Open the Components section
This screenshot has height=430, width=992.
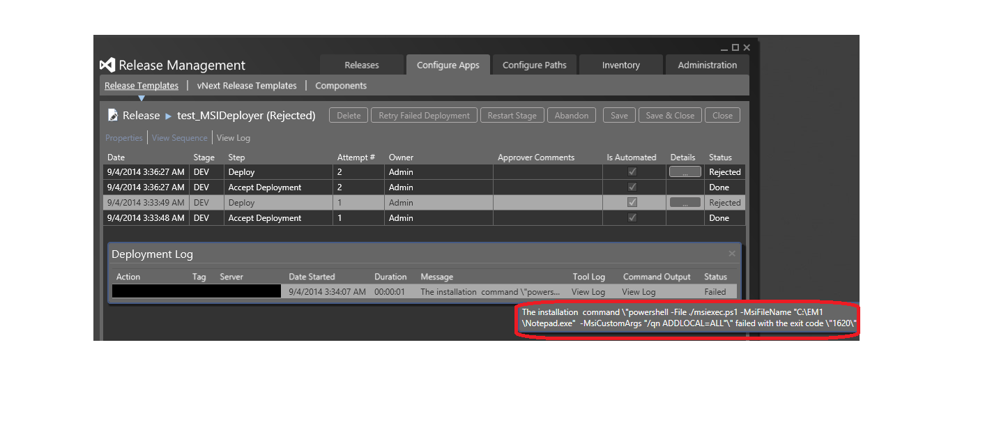(x=341, y=86)
